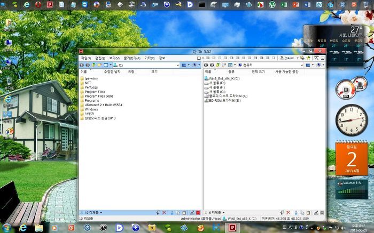Image resolution: width=374 pixels, height=233 pixels.
Task: Click delete red X in right pane footer
Action: coord(288,213)
